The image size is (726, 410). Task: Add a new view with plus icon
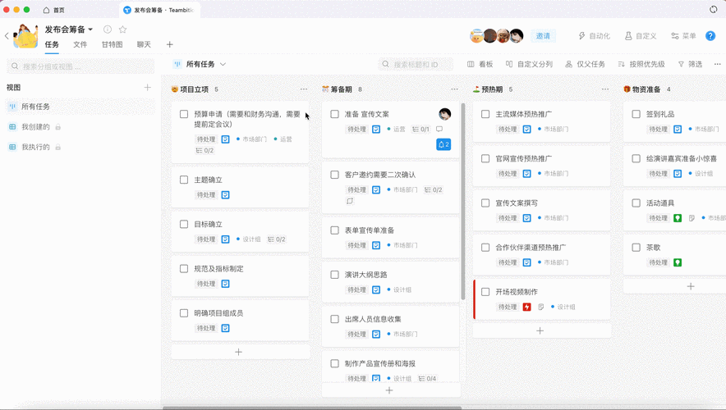pos(147,88)
